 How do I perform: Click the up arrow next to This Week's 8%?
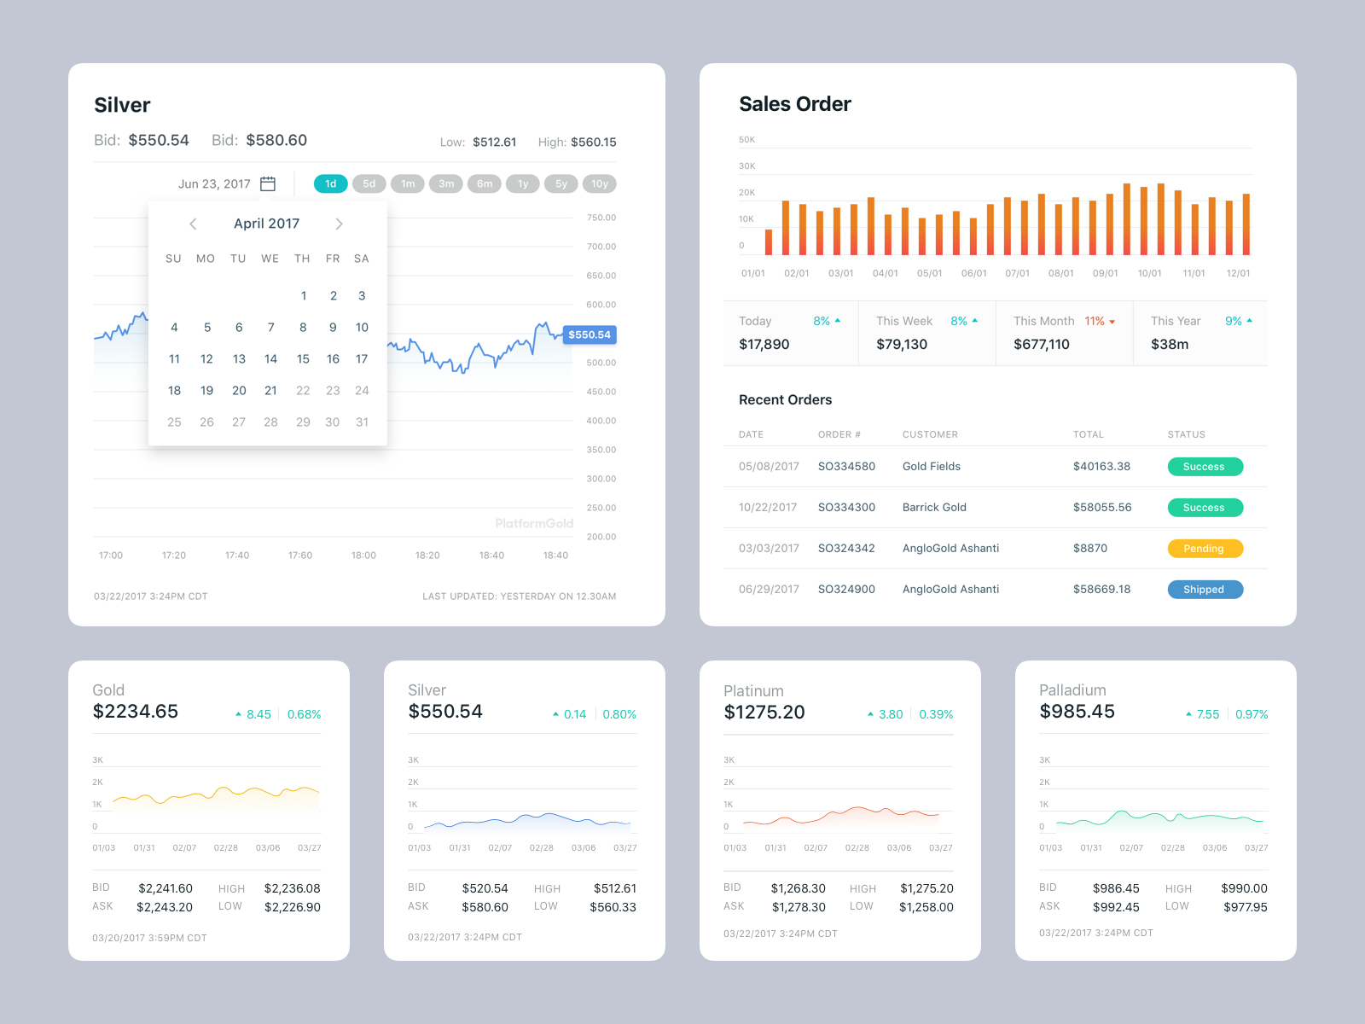pyautogui.click(x=977, y=321)
